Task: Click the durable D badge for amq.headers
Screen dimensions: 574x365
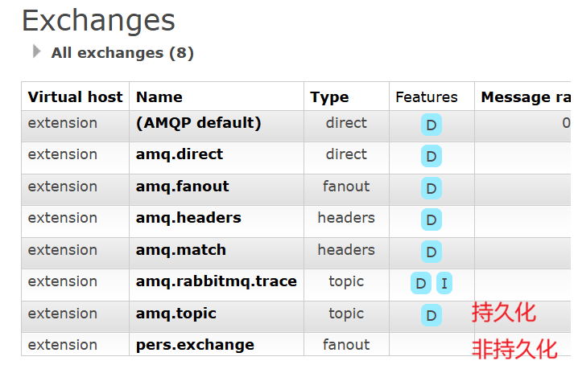Action: click(432, 219)
